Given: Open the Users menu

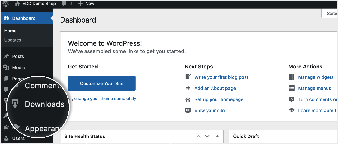Looking at the screenshot, I should click(x=18, y=138).
